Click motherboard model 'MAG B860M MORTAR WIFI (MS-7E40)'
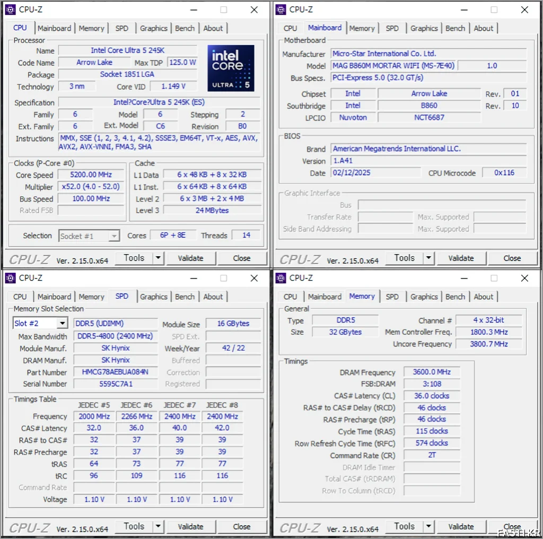This screenshot has width=543, height=539. click(x=393, y=65)
